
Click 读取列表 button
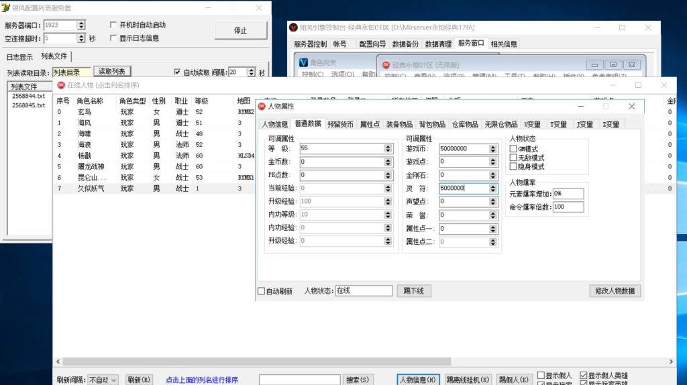[112, 71]
